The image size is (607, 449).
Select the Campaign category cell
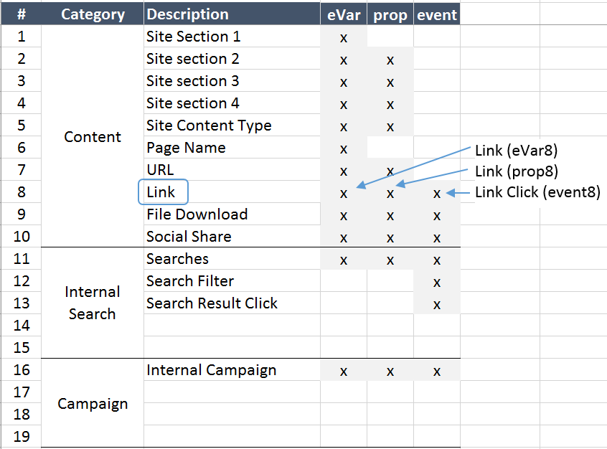tap(93, 403)
